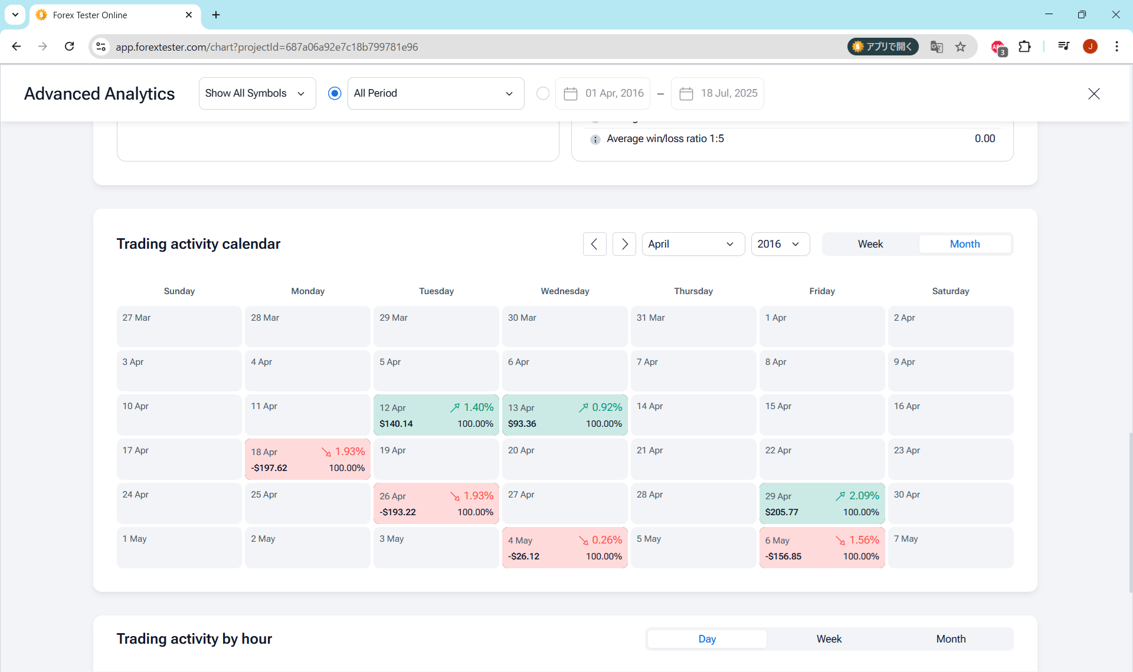Viewport: 1133px width, 672px height.
Task: Open the browser extensions puzzle icon
Action: 1025,47
